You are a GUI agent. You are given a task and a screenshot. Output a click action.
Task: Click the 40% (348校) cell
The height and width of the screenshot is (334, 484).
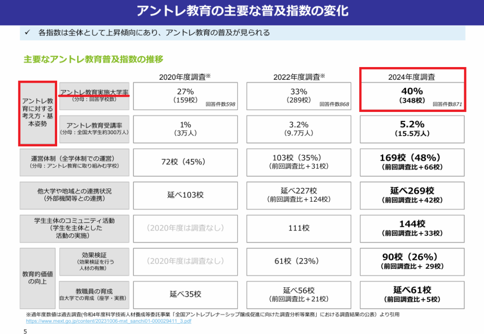412,96
